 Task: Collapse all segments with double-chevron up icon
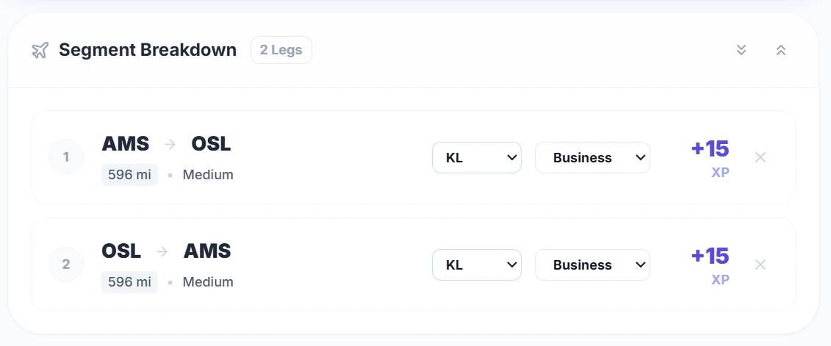click(781, 50)
